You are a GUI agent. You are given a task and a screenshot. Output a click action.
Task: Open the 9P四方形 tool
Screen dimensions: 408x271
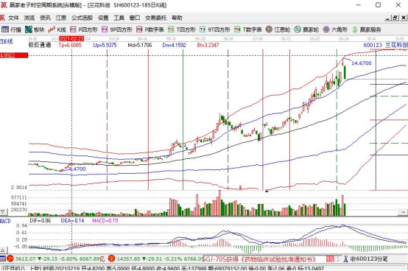(117, 29)
